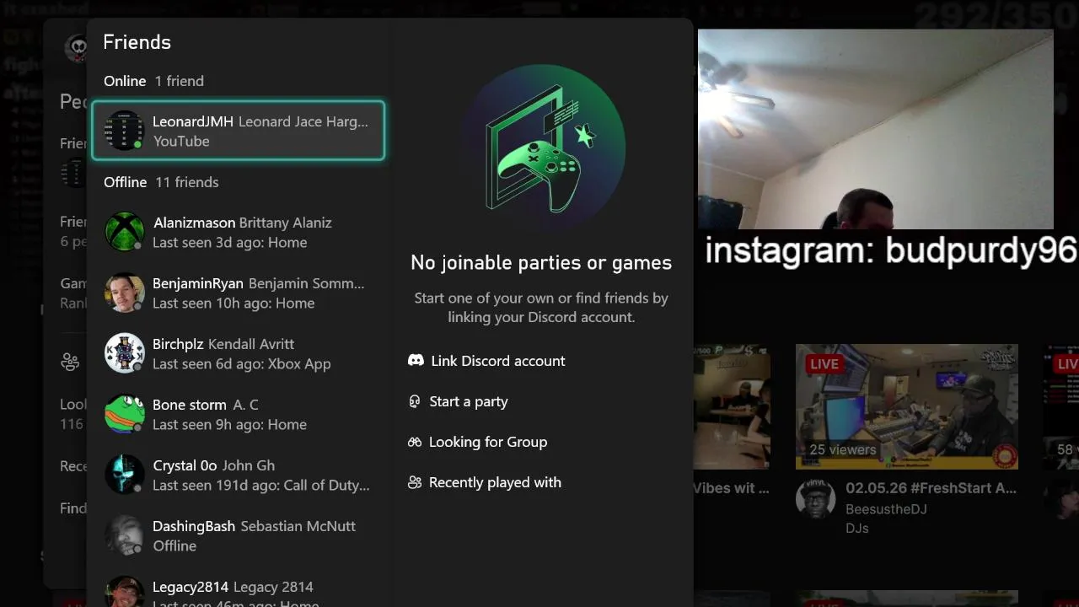Select Link Discord account
The width and height of the screenshot is (1079, 607).
[x=486, y=361]
